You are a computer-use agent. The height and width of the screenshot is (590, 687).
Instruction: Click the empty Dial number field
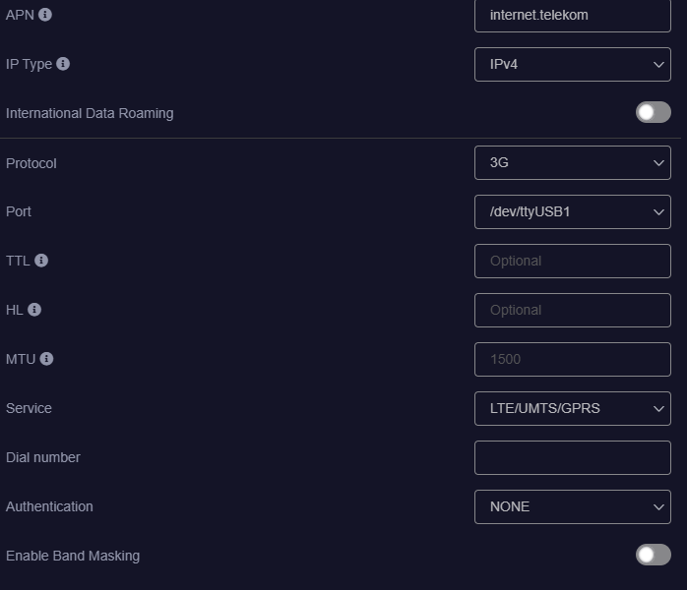(572, 458)
